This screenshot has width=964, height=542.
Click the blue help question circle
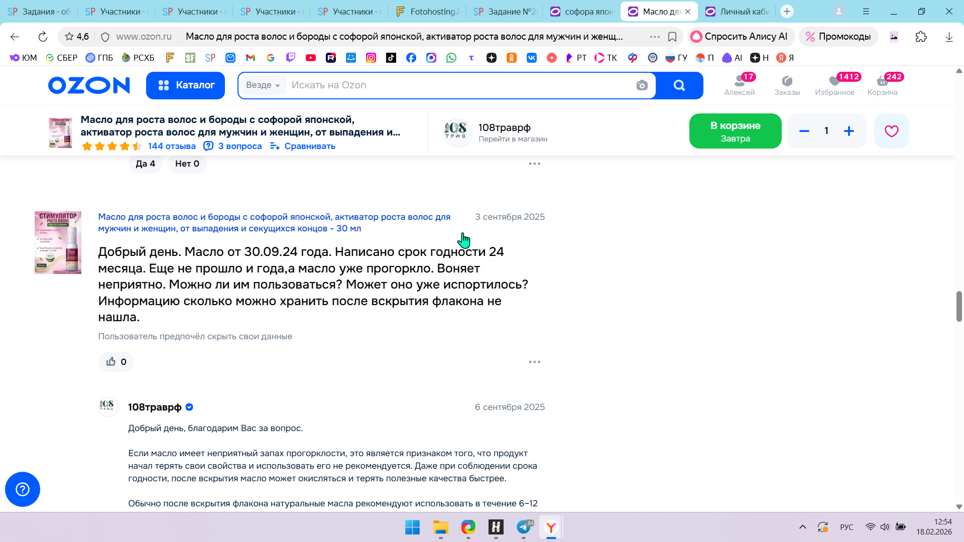pos(23,489)
